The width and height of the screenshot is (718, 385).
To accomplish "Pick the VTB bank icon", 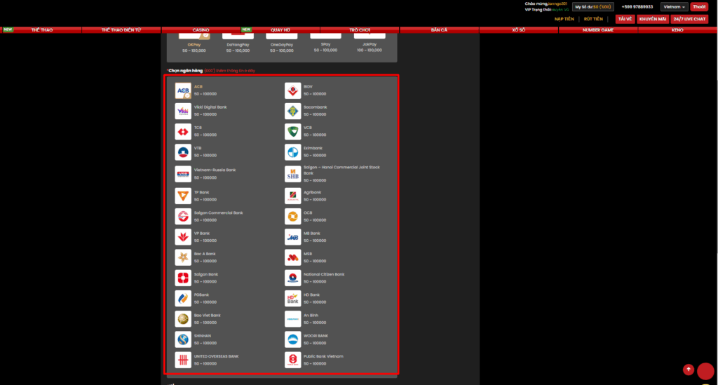I will coord(183,152).
